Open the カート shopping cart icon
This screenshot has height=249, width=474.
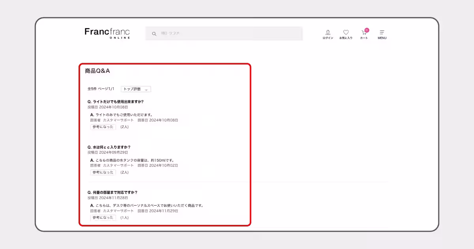click(363, 32)
